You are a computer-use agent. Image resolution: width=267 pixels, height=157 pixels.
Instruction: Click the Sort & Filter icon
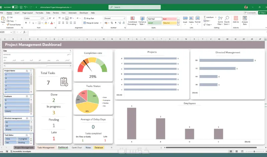click(x=220, y=18)
